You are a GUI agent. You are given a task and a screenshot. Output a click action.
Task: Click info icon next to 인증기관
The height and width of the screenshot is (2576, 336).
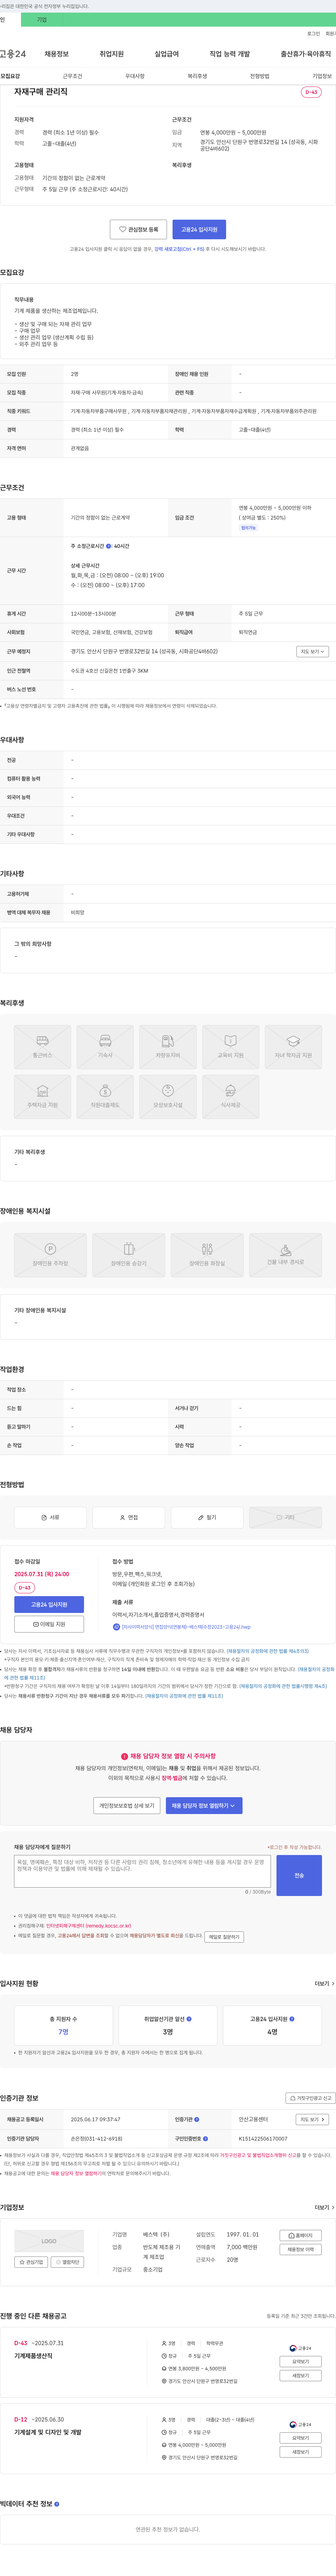coord(197,2119)
